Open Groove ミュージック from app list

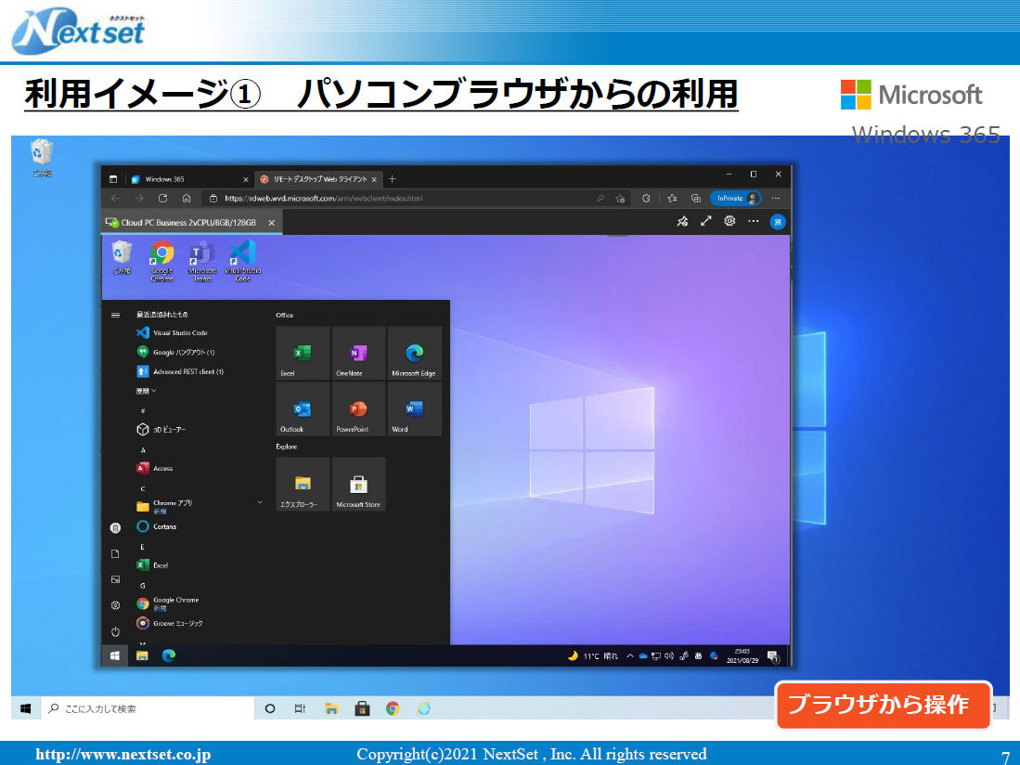[x=170, y=623]
